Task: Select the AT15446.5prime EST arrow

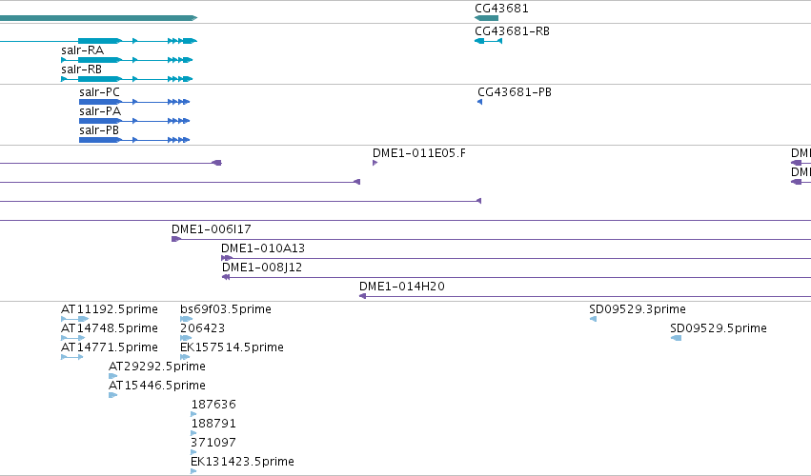Action: tap(112, 395)
